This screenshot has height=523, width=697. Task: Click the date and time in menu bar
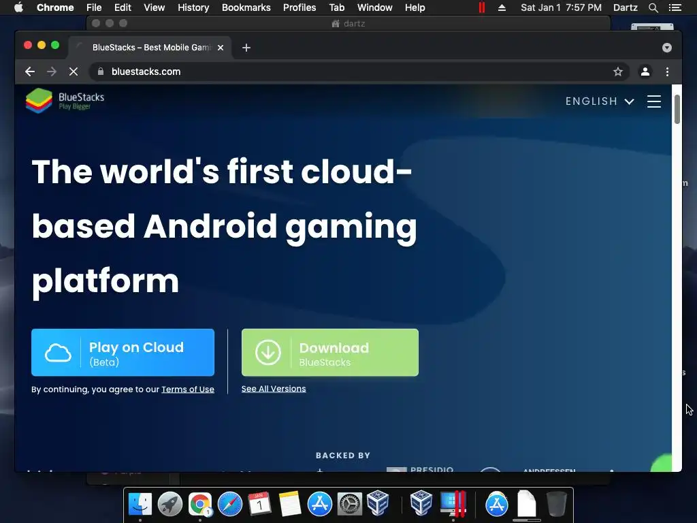561,7
